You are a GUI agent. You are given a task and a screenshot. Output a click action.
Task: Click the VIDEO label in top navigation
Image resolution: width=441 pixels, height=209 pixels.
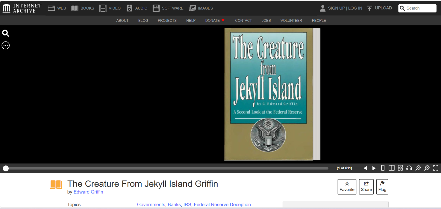click(x=115, y=8)
